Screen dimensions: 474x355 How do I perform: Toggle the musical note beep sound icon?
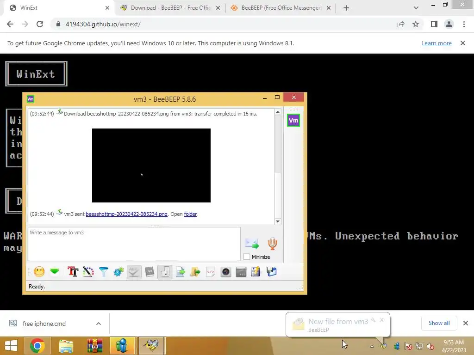coord(165,272)
